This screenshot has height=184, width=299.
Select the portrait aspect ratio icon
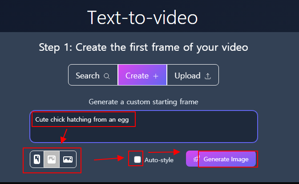point(37,159)
